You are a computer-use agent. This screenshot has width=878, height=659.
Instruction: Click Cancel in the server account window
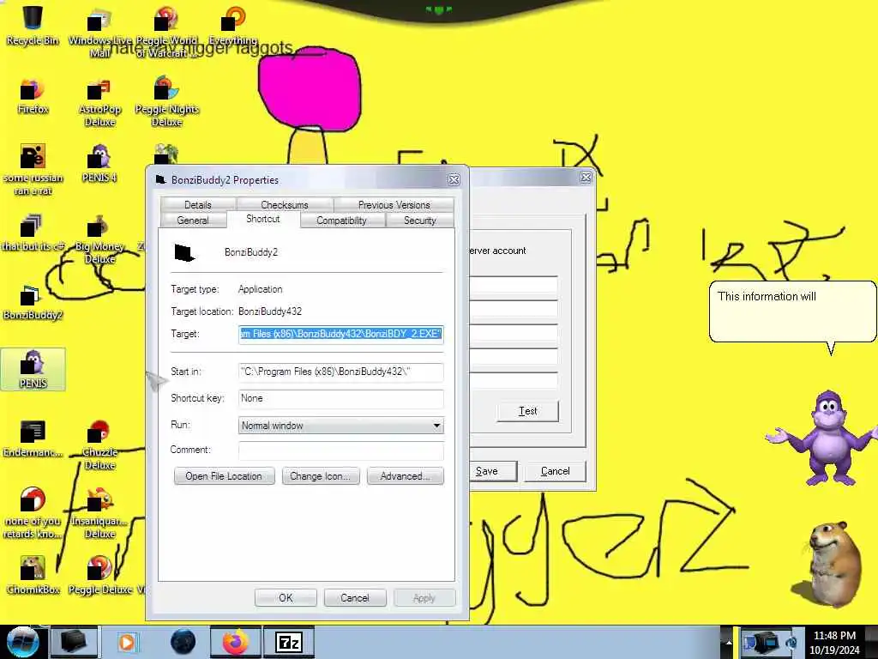555,471
